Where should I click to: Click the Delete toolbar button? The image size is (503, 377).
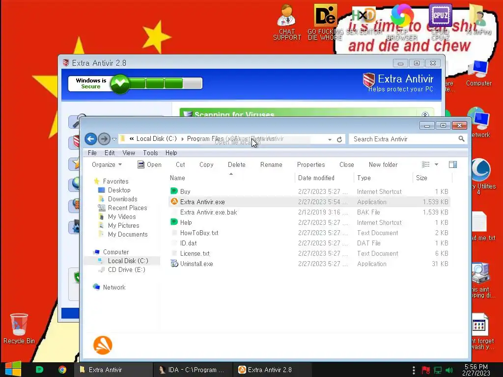tap(237, 165)
